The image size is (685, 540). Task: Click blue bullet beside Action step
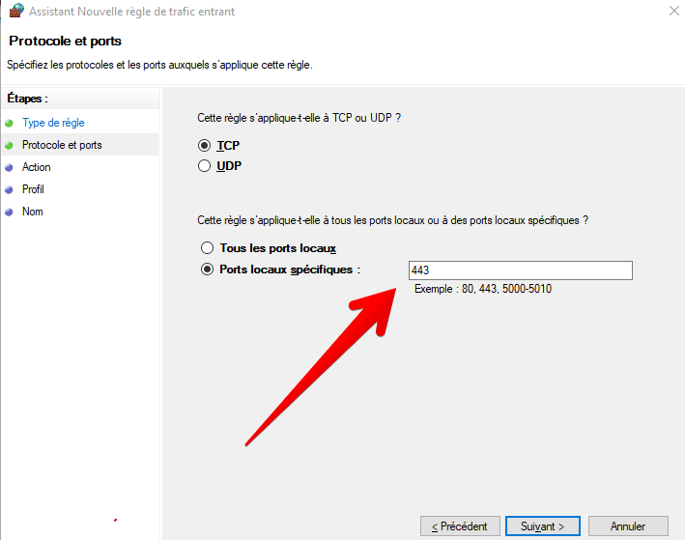9,167
